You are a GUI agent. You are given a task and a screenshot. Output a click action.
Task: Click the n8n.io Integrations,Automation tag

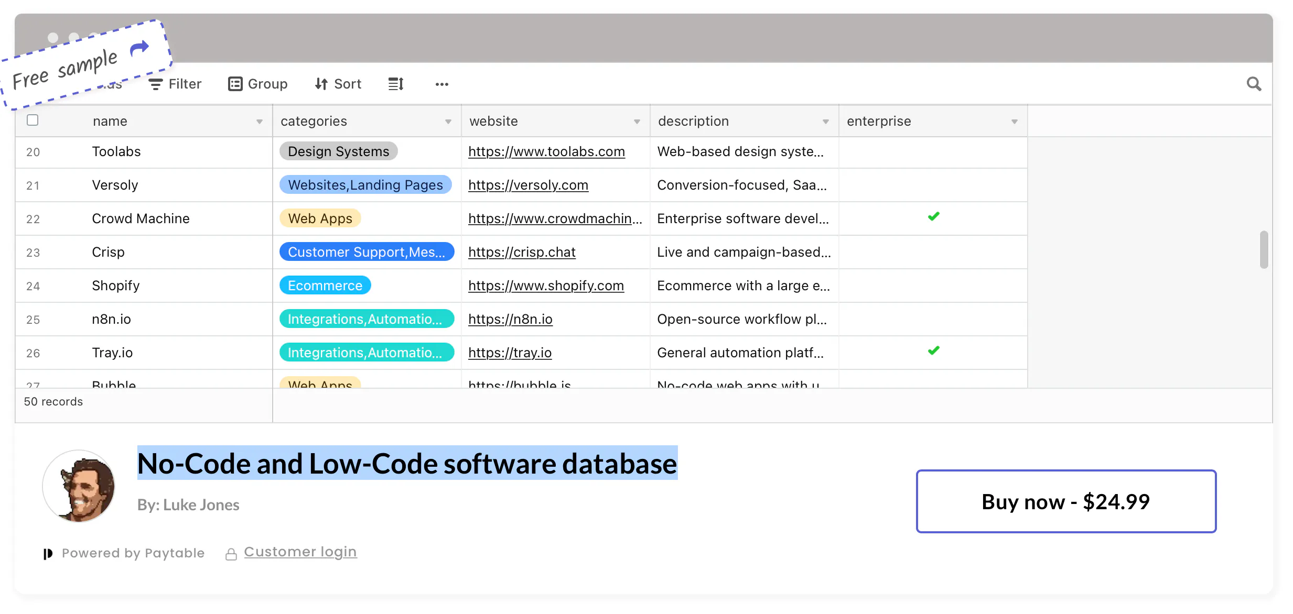[x=367, y=319]
